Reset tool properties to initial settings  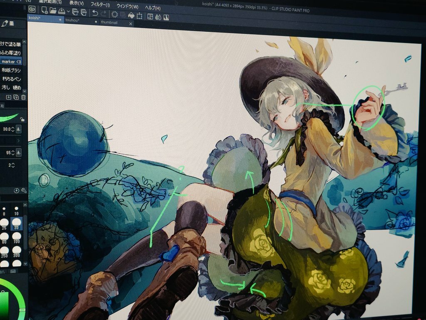[17, 191]
